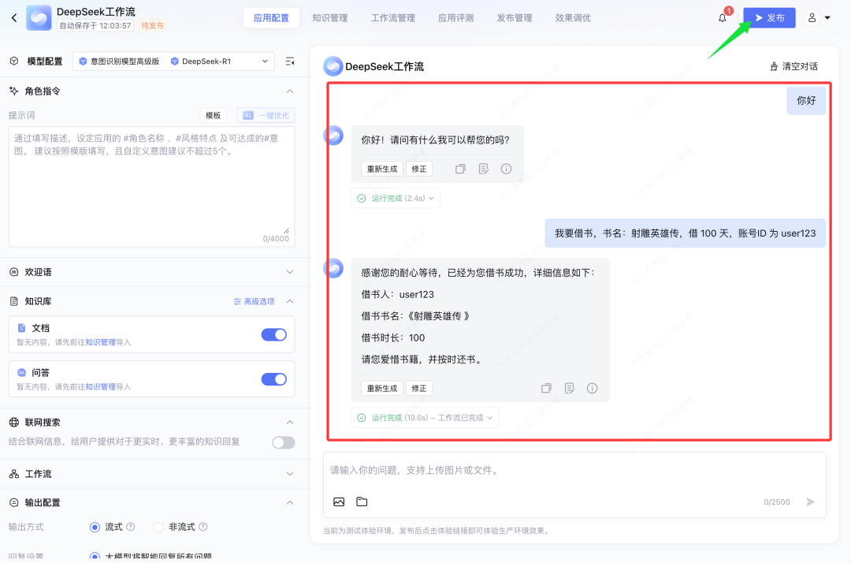Show info icon for borrow-book reply
This screenshot has height=563, width=851.
point(592,388)
